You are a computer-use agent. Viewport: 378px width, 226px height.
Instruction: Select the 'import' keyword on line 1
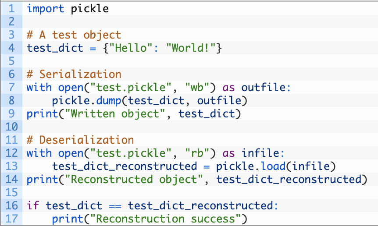pos(45,8)
